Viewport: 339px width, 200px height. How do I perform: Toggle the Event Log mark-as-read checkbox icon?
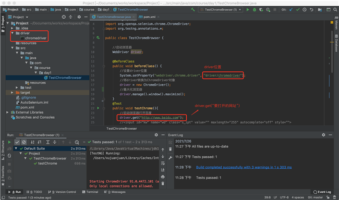point(171,142)
